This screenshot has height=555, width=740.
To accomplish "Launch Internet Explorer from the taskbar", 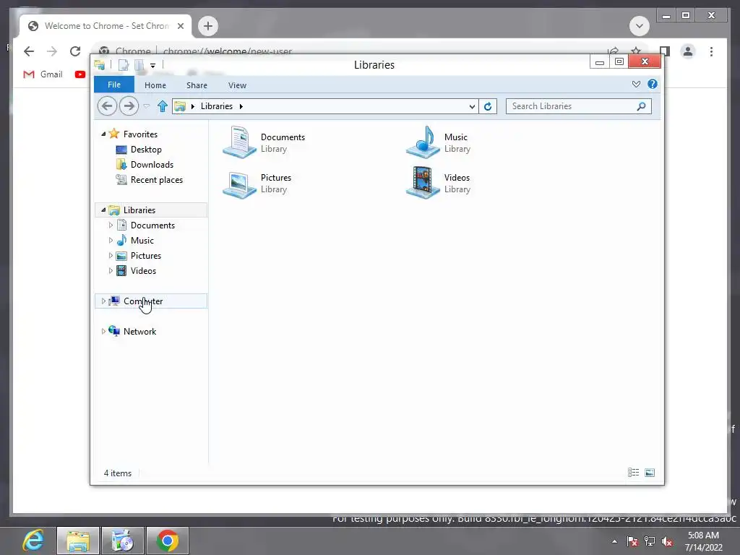I will pos(33,541).
